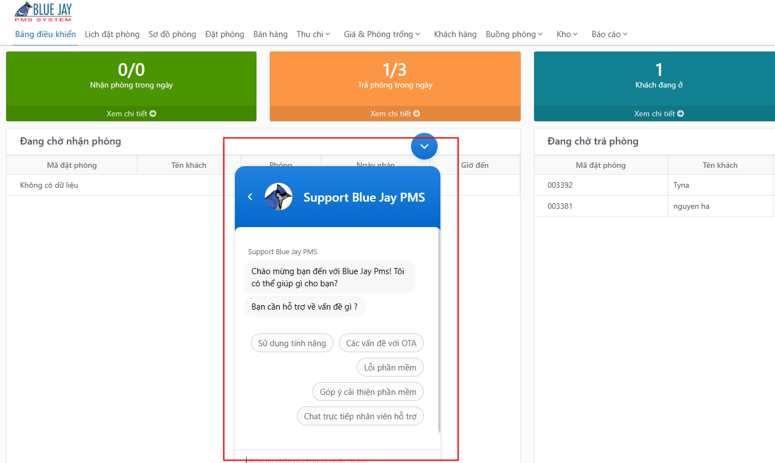This screenshot has width=775, height=463.
Task: View details under Nhận phòng trong ngày
Action: coord(131,114)
